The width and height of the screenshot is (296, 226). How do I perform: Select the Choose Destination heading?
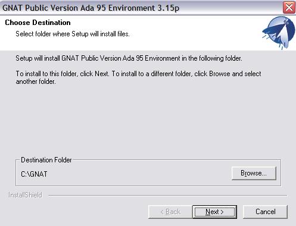38,23
